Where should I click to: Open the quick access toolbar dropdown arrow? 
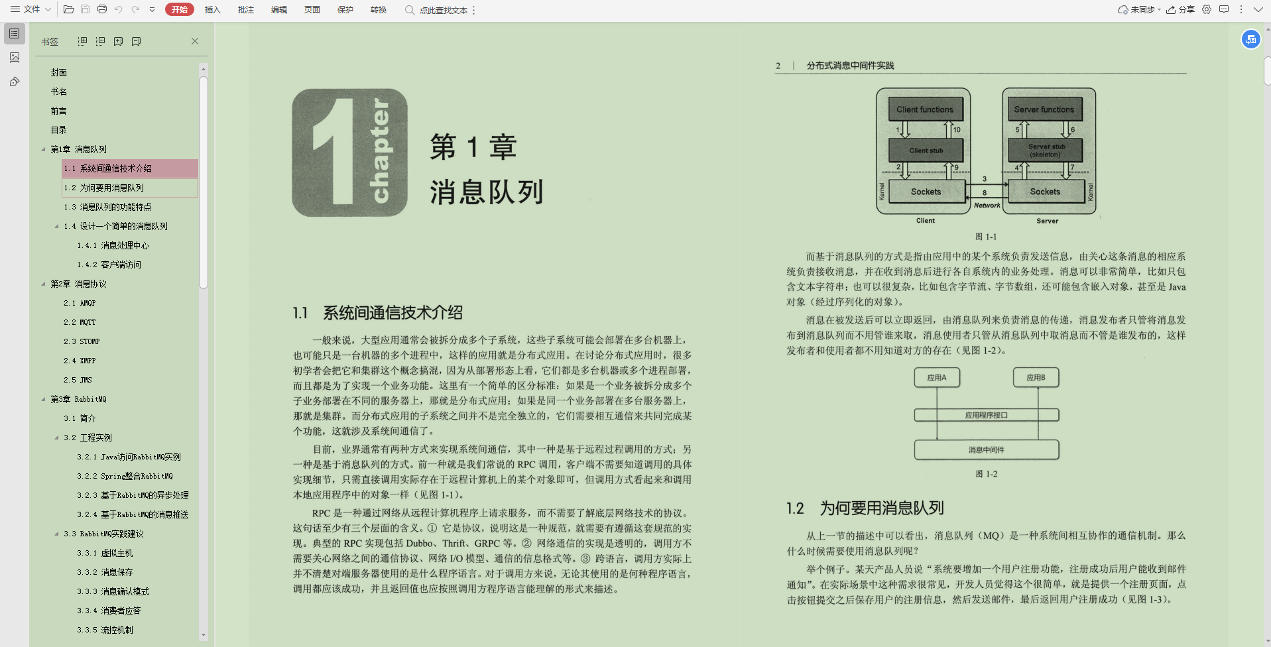coord(152,10)
